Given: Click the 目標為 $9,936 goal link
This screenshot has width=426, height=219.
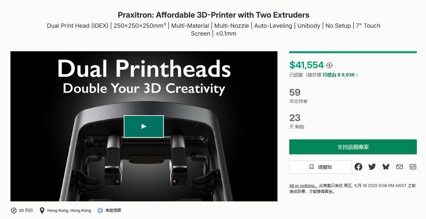Looking at the screenshot, I should [x=339, y=75].
